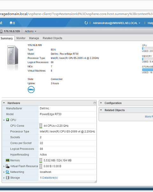Open the 5 Datastore(s) link
This screenshot has width=153, height=192.
click(49, 178)
